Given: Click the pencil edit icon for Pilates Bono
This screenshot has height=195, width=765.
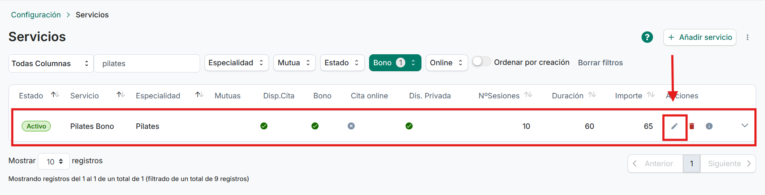Looking at the screenshot, I should 674,126.
